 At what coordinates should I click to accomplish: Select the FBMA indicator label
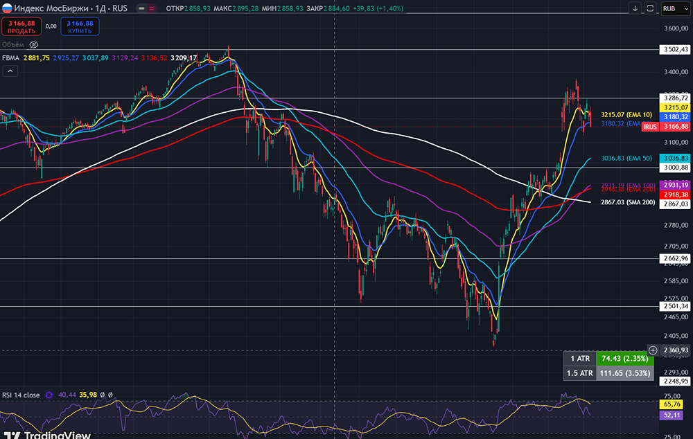(10, 58)
